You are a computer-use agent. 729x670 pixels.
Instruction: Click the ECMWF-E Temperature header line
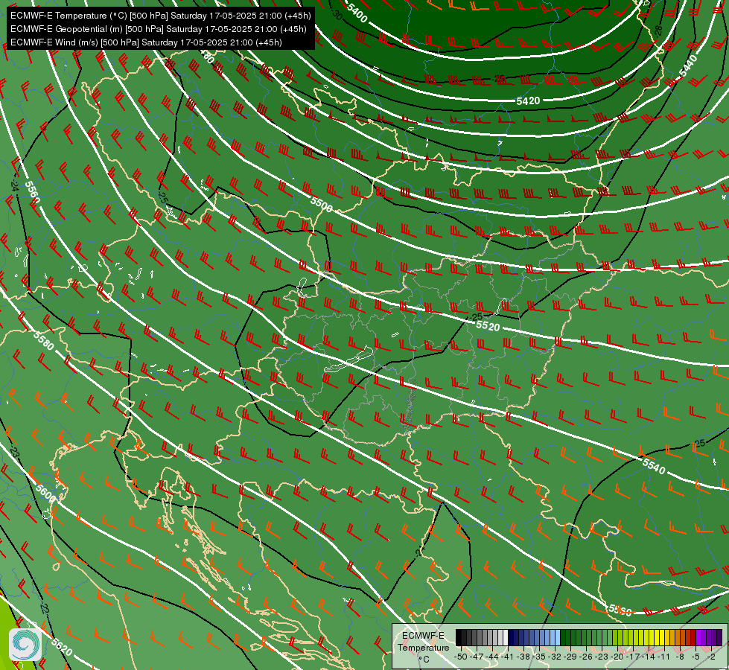(x=160, y=16)
